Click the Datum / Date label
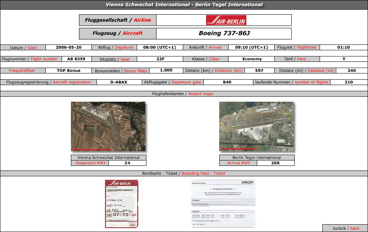The height and width of the screenshot is (232, 368). 23,48
